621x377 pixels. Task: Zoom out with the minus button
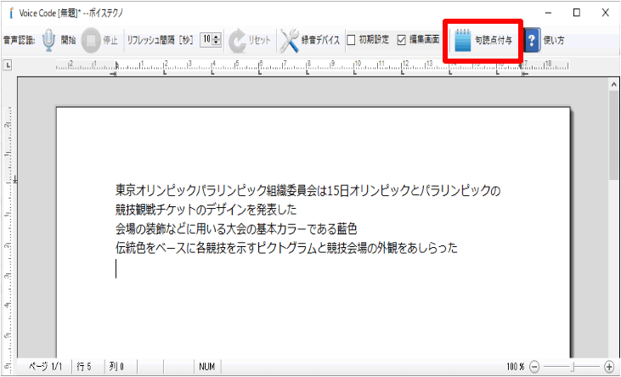(534, 367)
